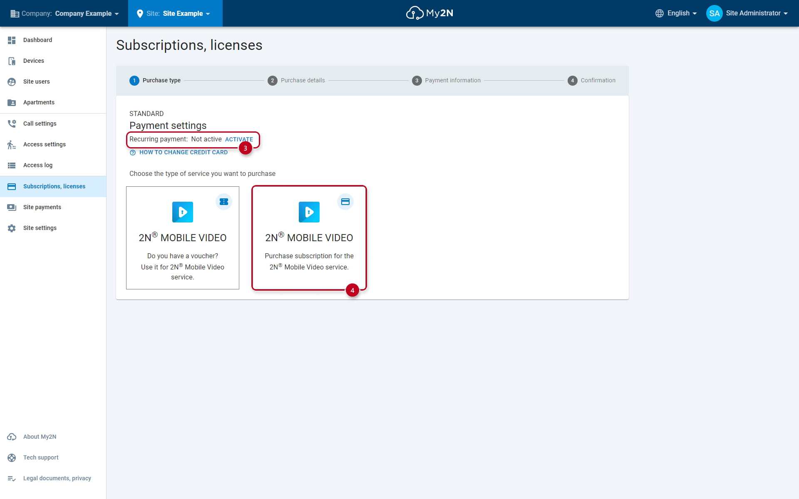Open Site settings label

click(x=40, y=228)
